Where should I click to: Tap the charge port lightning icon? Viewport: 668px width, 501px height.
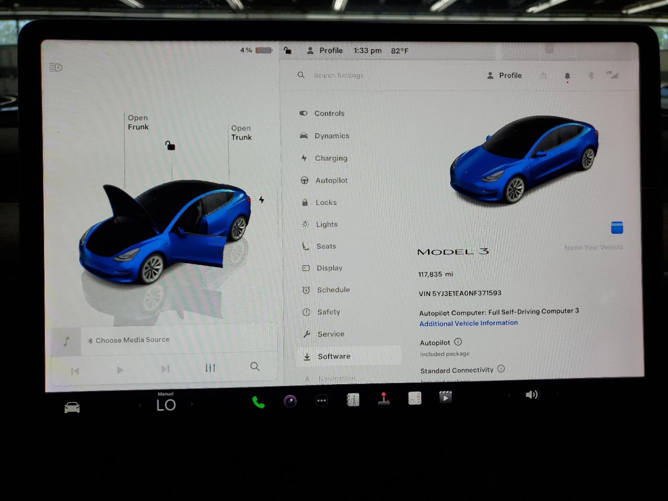pos(261,200)
